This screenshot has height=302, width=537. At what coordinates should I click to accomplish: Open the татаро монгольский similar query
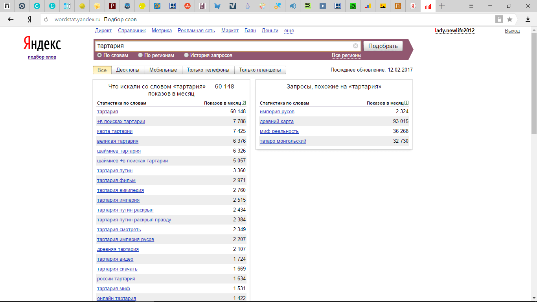(x=283, y=141)
